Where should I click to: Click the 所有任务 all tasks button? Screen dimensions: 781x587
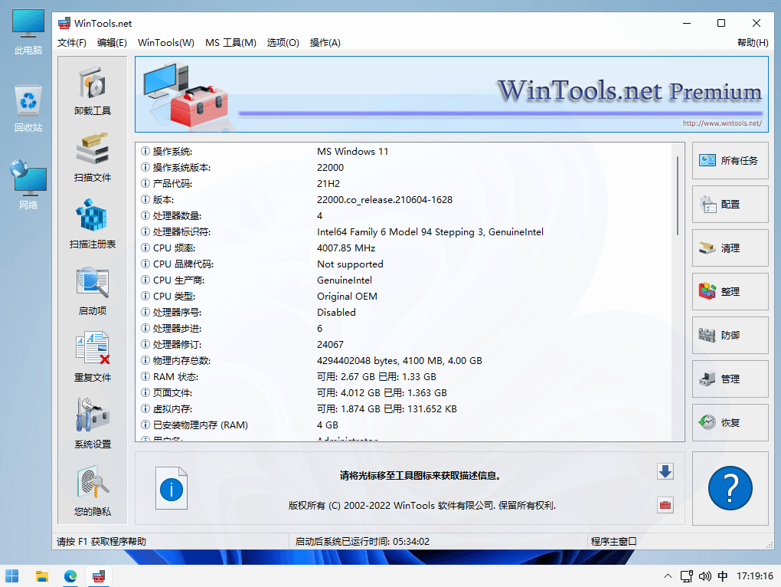point(730,160)
